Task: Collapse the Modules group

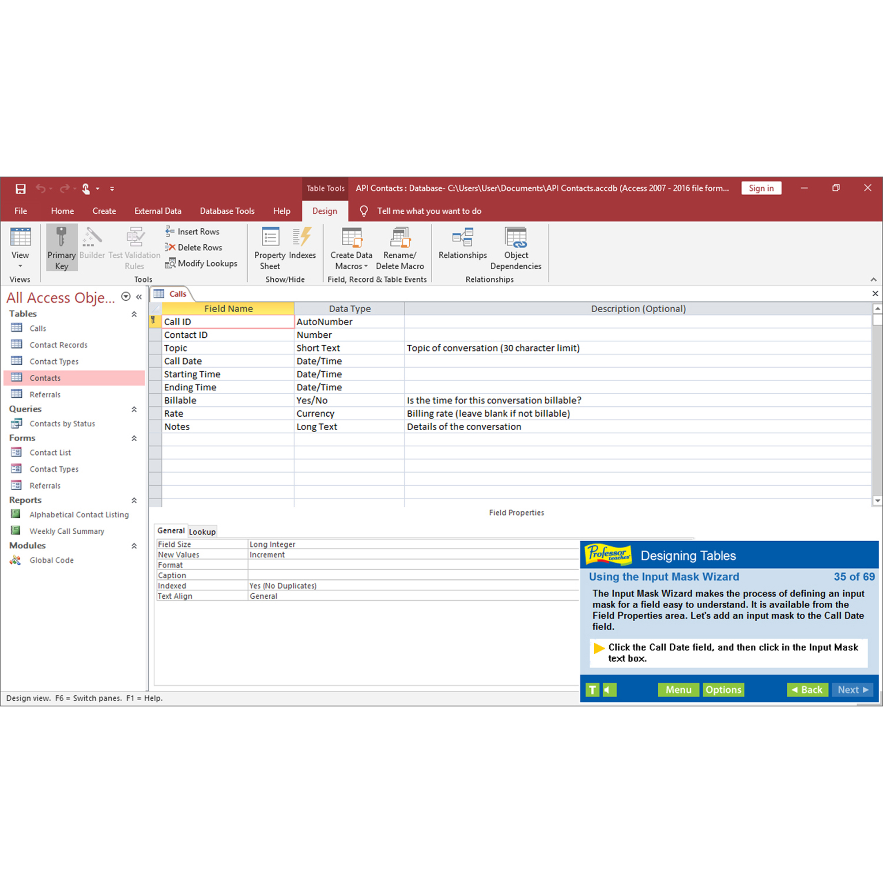Action: click(134, 546)
